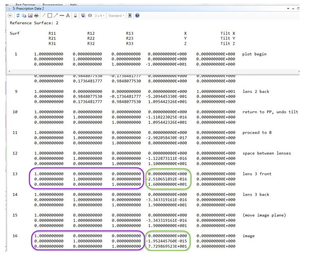Click the copy to clipboard icon
This screenshot has width=317, height=258.
pyautogui.click(x=24, y=16)
